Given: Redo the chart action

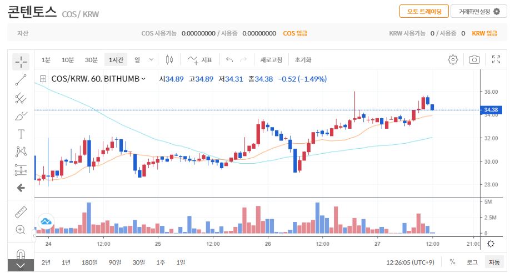Looking at the screenshot, I should 243,59.
